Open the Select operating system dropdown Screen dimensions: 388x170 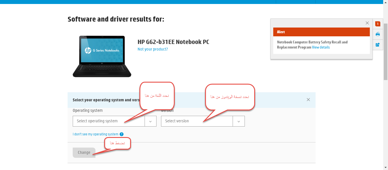tap(114, 121)
